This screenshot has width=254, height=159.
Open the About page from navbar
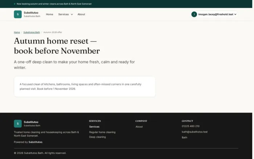[x=81, y=14]
